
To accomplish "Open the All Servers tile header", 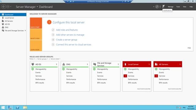I will (168, 64).
